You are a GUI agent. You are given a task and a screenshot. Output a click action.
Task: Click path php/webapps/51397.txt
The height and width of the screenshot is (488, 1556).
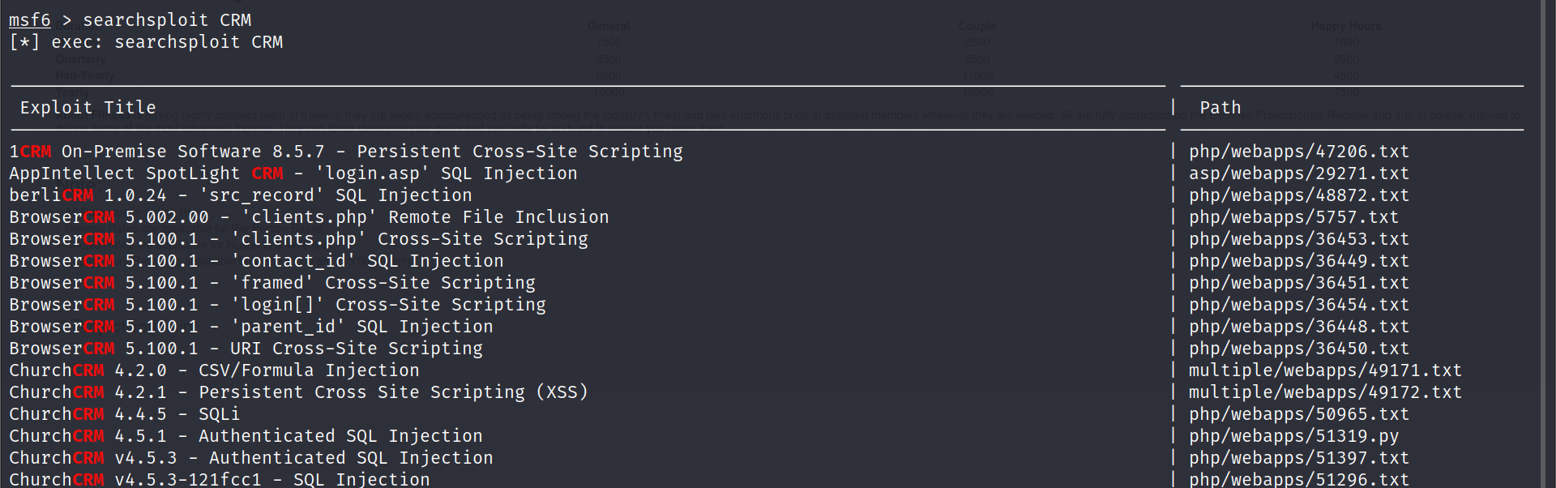pyautogui.click(x=1299, y=458)
